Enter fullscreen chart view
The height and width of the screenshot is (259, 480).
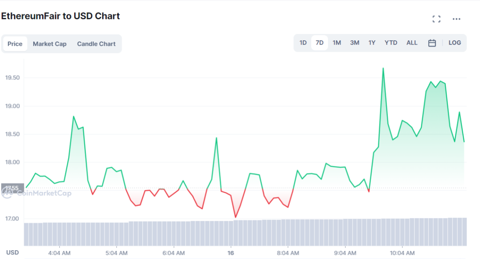pos(436,19)
